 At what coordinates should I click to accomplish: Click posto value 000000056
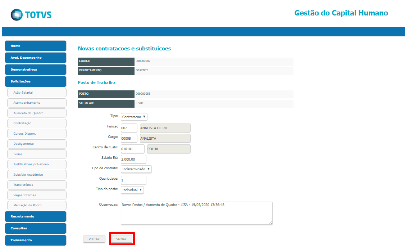click(x=143, y=94)
